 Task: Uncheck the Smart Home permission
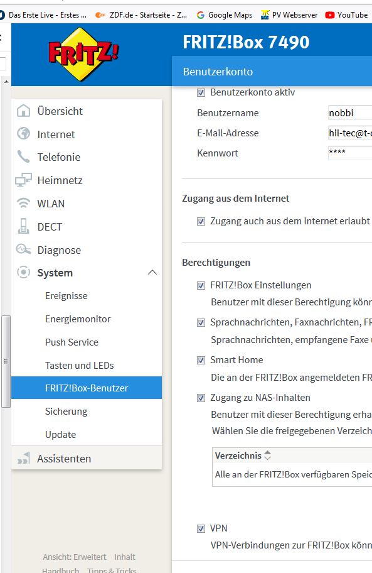(201, 360)
